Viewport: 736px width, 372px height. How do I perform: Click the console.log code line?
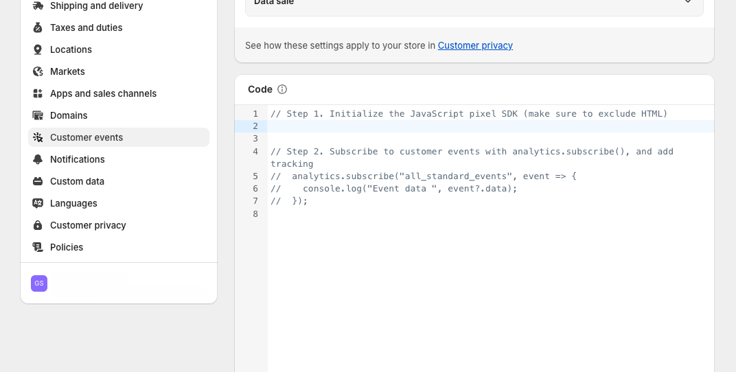[x=394, y=189]
